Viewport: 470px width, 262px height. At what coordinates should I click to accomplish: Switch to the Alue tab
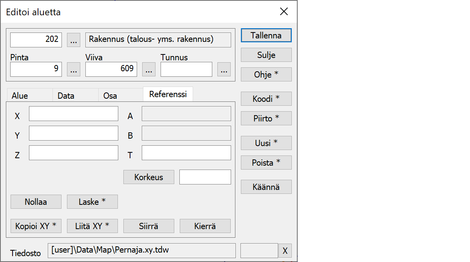click(20, 96)
